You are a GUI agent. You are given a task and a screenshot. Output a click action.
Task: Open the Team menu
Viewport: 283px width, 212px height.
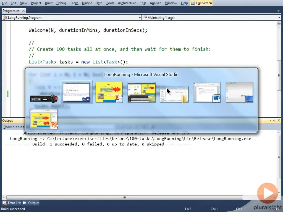click(x=74, y=3)
